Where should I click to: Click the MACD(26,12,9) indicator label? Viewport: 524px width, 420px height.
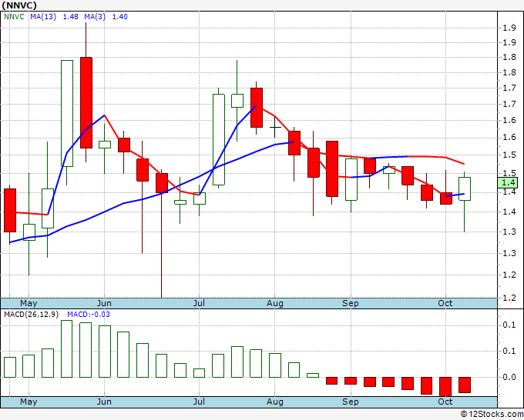31,315
